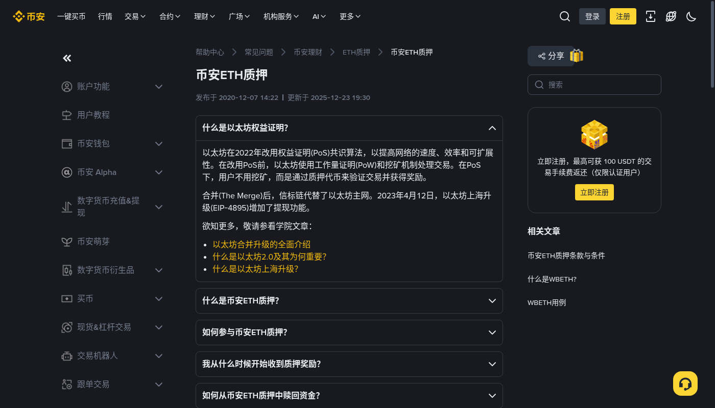The image size is (715, 408).
Task: Click the 跟单交易 icon in sidebar
Action: pyautogui.click(x=67, y=385)
